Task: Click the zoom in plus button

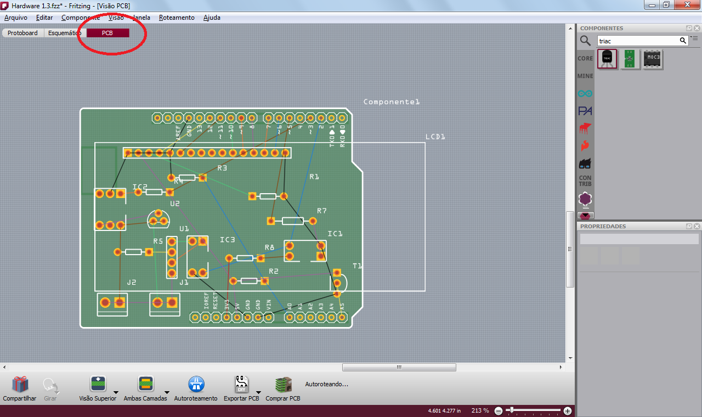Action: coord(568,410)
